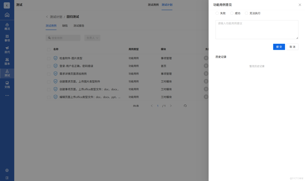This screenshot has height=181, width=305.
Task: Select the 事项 items icon in sidebar
Action: point(7,38)
